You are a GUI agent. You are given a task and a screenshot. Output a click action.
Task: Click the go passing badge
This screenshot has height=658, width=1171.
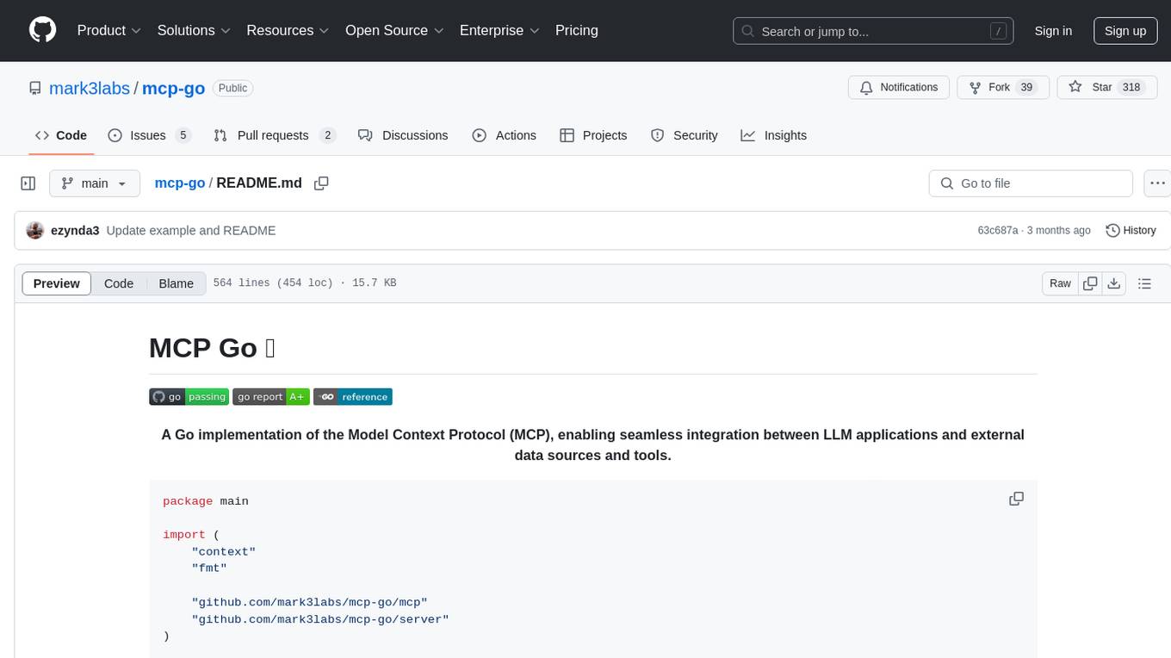189,396
